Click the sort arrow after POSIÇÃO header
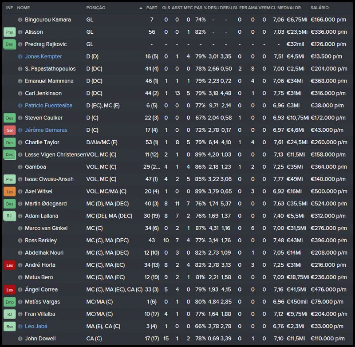The height and width of the screenshot is (347, 355). pyautogui.click(x=141, y=8)
